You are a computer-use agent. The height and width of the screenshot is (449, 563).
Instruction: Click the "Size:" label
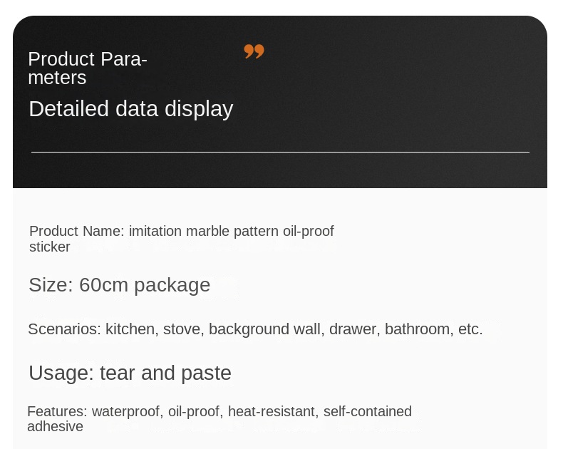click(x=51, y=284)
